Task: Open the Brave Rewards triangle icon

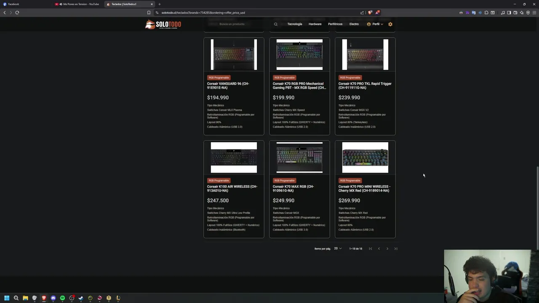Action: pos(378,13)
